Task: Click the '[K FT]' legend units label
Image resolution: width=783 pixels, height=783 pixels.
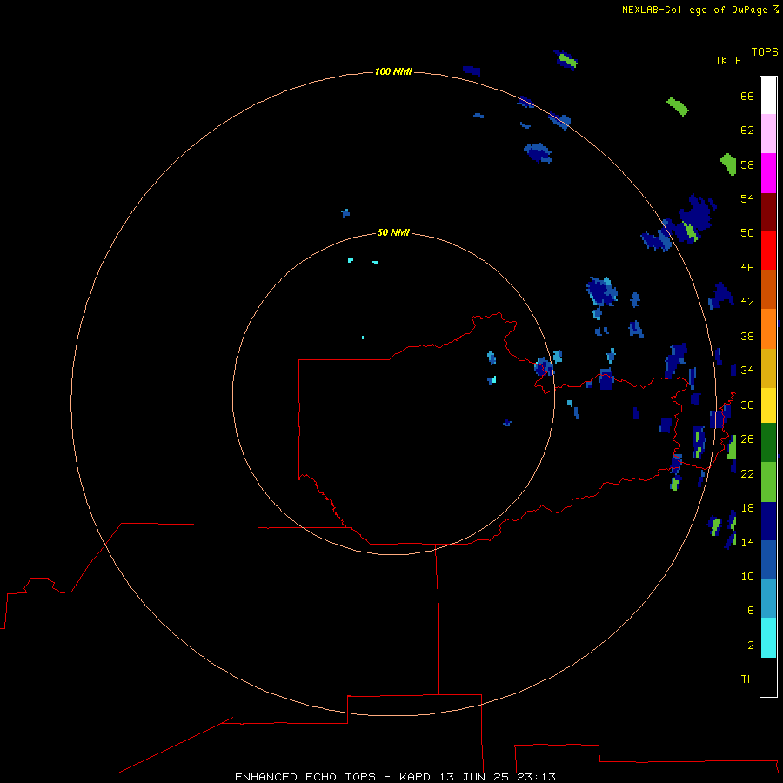Action: pyautogui.click(x=735, y=60)
